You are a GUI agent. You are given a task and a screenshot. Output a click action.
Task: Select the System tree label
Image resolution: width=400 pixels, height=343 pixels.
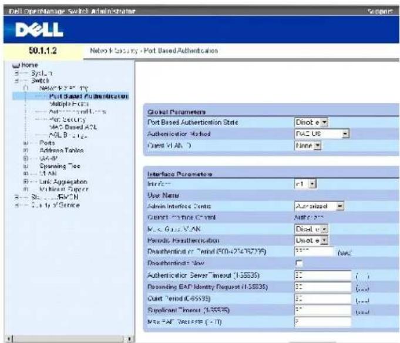[x=42, y=73]
